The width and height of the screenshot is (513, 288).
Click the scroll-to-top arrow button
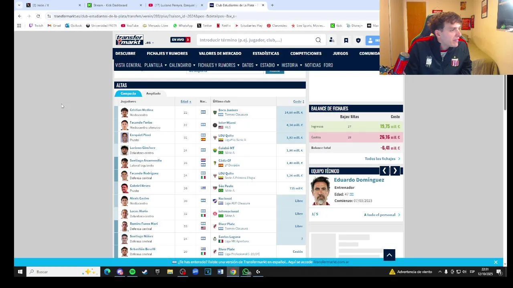tap(389, 255)
